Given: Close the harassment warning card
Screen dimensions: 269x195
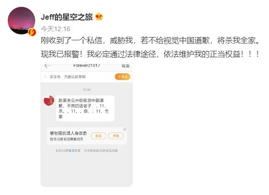Looking at the screenshot, I should click(x=125, y=129).
